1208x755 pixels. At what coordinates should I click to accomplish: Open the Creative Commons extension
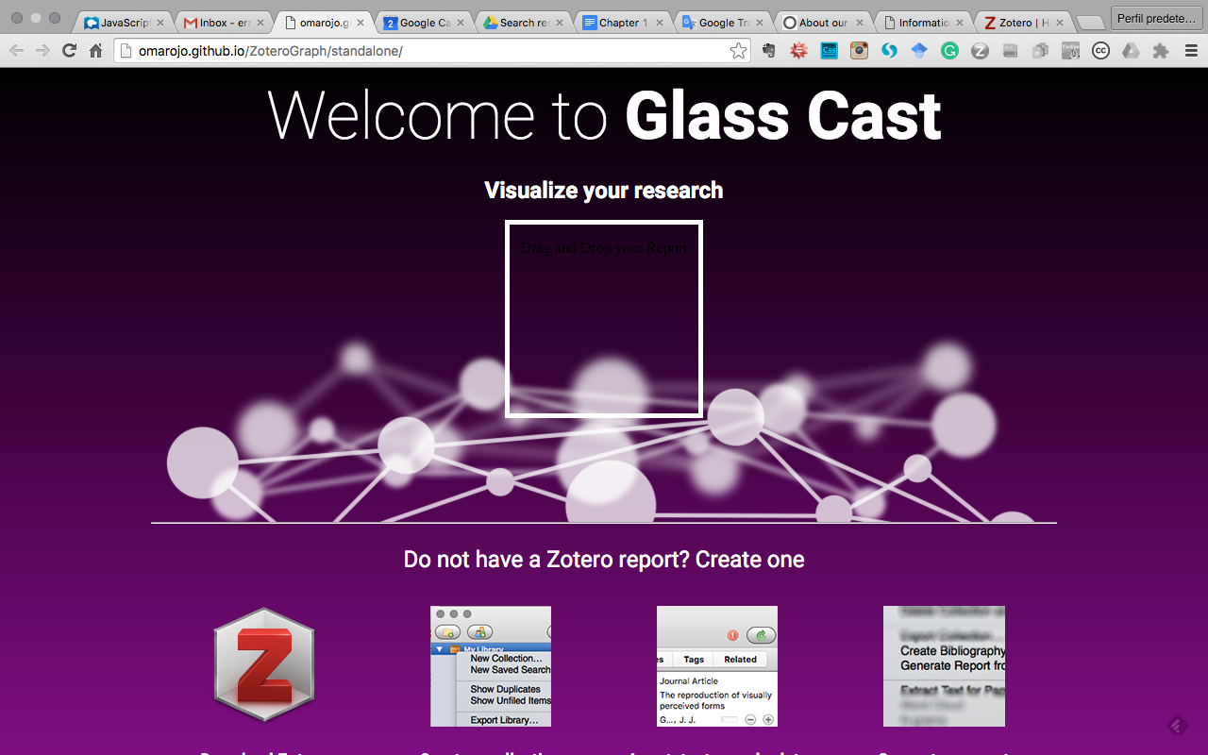pos(1100,51)
